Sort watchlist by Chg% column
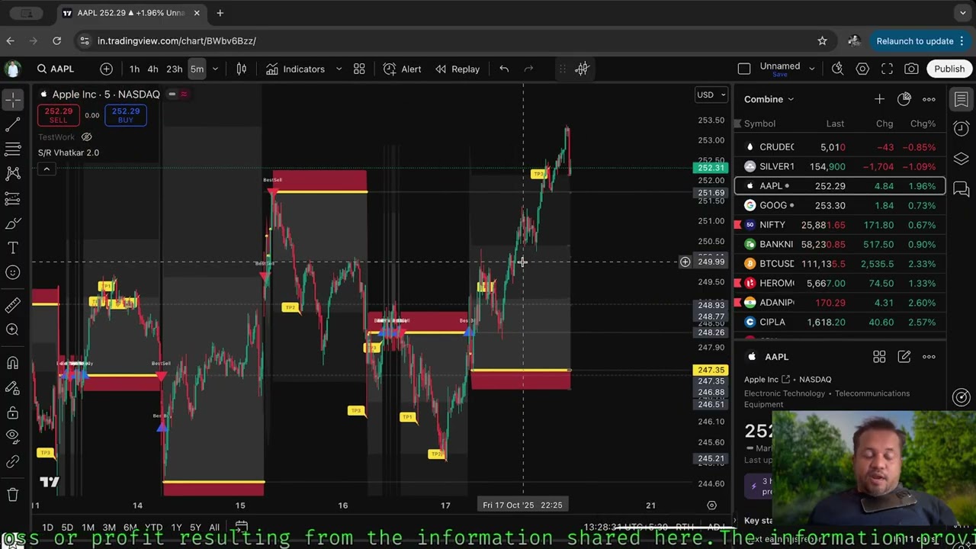The image size is (976, 549). (923, 124)
